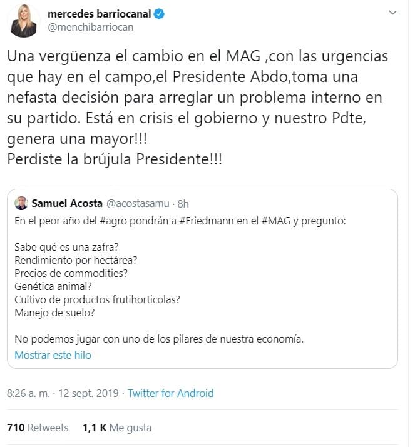Image resolution: width=420 pixels, height=447 pixels.
Task: View the 710 Retweets list
Action: [x=38, y=428]
